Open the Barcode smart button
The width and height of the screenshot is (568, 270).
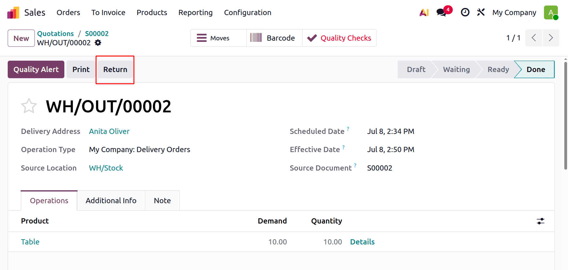(x=274, y=38)
